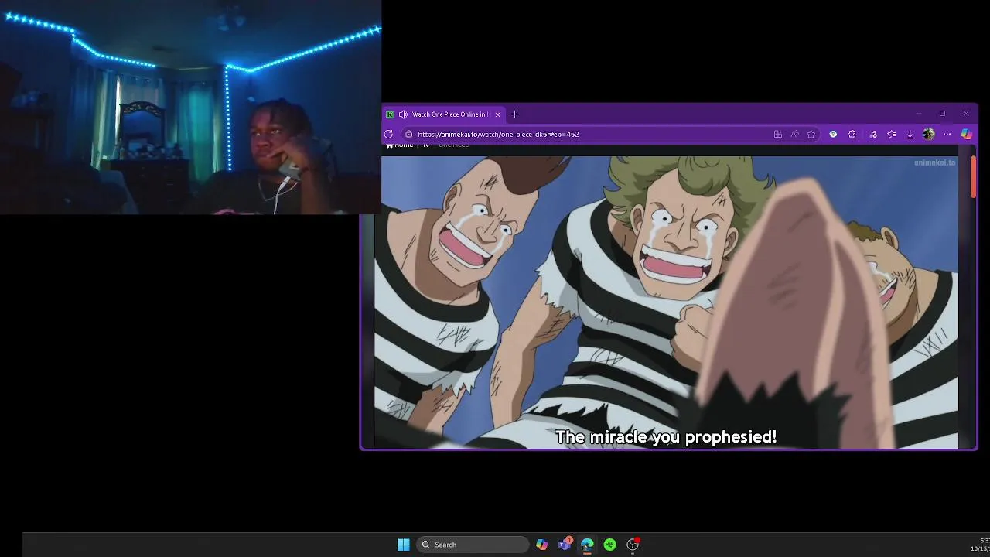
Task: Click the tab's green K favicon
Action: (390, 114)
